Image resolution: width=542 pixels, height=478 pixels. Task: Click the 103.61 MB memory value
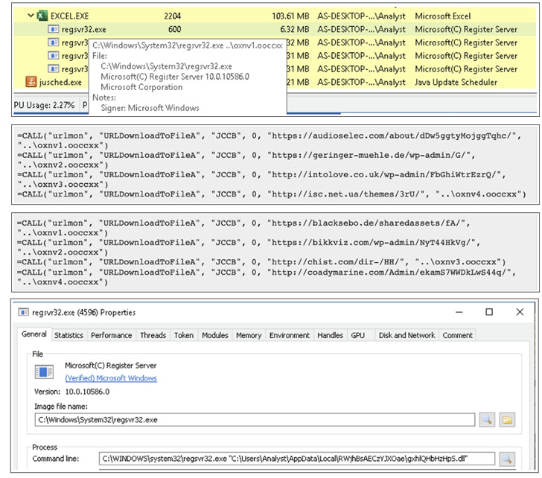(290, 16)
